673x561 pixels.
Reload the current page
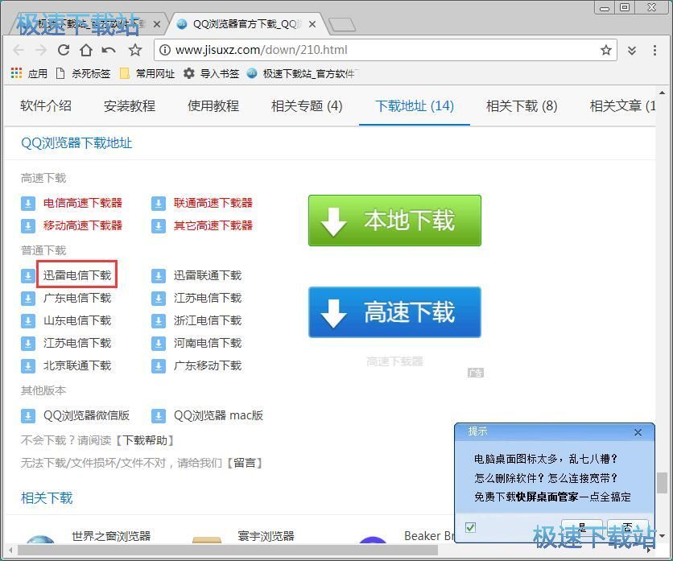64,50
